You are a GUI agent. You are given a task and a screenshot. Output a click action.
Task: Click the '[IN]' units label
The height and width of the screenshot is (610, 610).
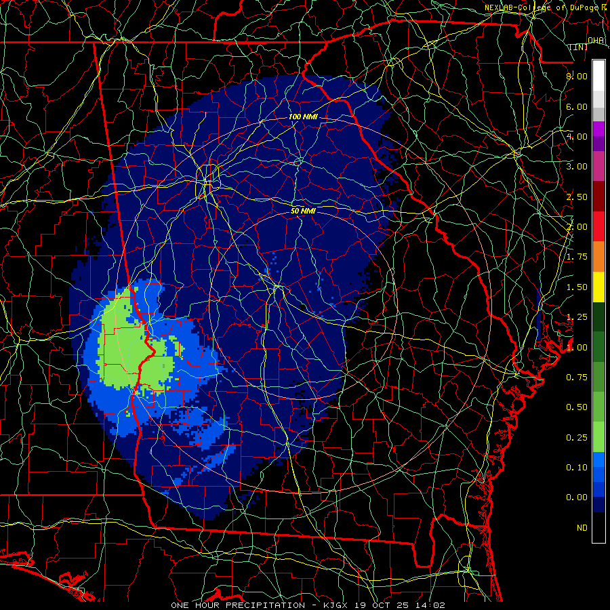[x=579, y=47]
